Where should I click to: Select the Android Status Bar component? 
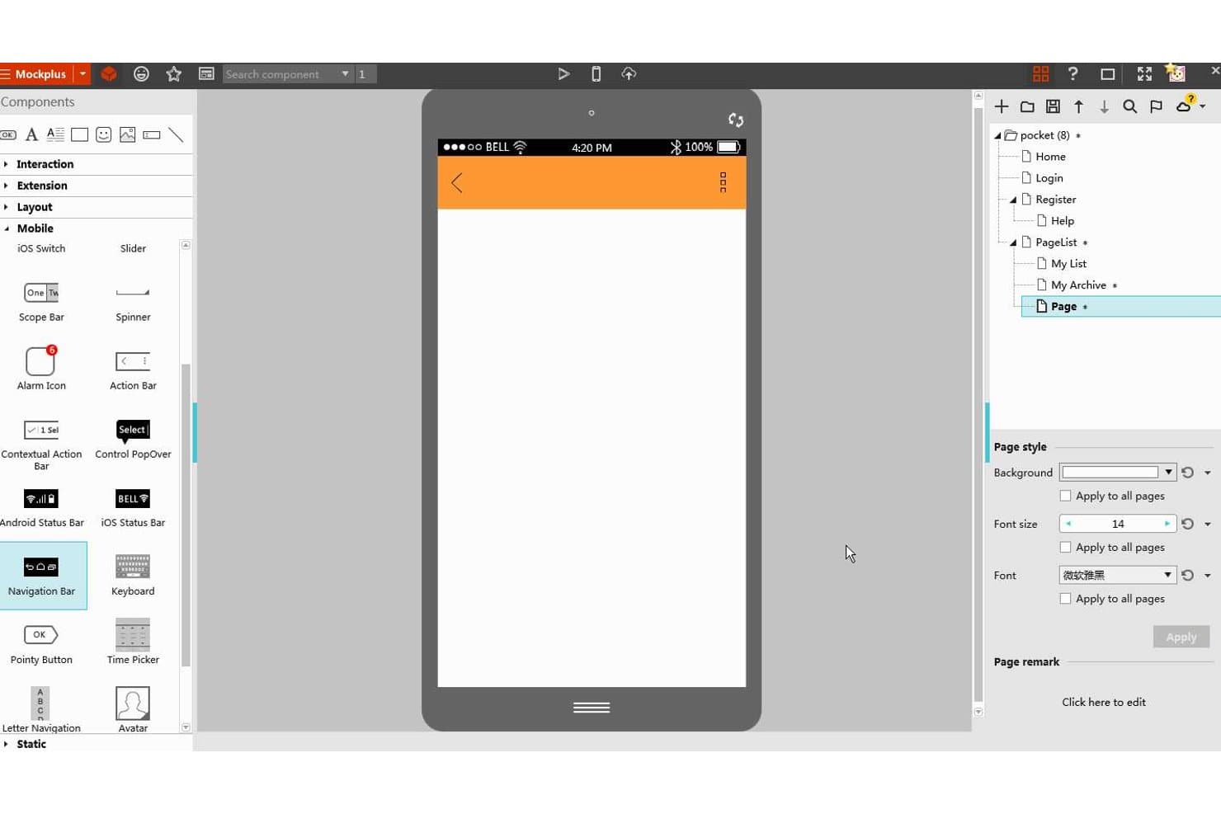[41, 506]
